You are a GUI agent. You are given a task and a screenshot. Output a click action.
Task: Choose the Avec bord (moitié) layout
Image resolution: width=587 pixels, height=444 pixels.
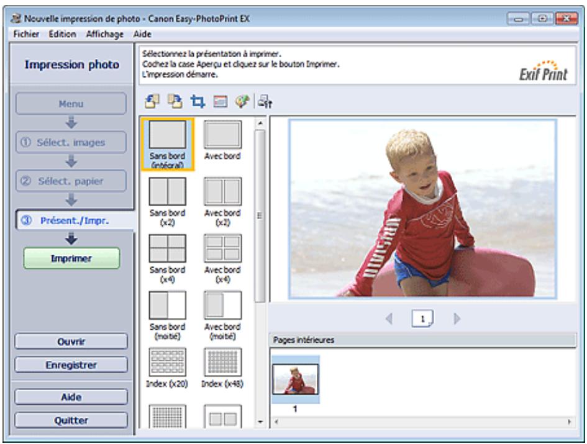[222, 316]
